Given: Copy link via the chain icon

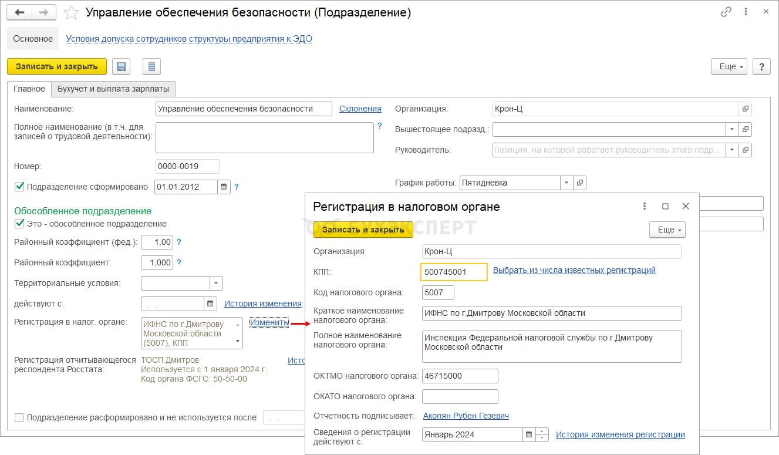Looking at the screenshot, I should (726, 12).
